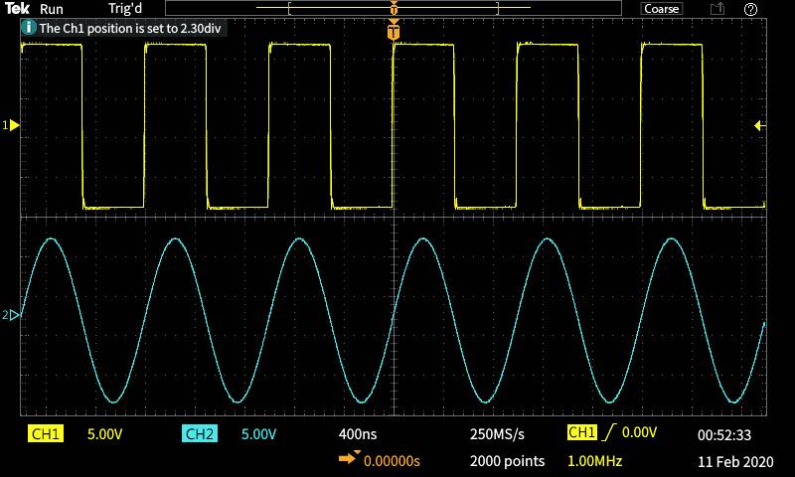Toggle the cyan CH2 channel badge
This screenshot has height=477, width=795.
point(200,434)
